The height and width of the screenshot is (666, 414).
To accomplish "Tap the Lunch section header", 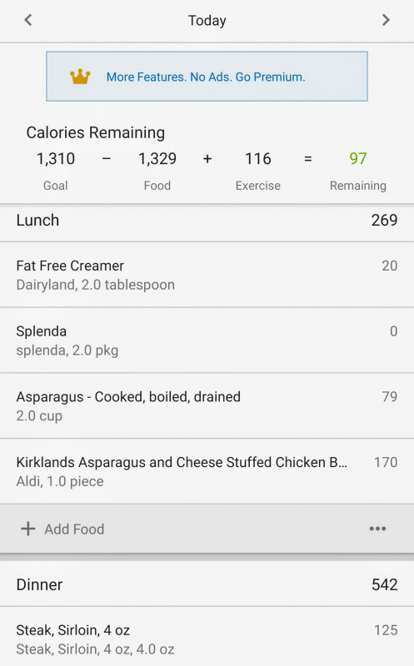I will [x=207, y=221].
